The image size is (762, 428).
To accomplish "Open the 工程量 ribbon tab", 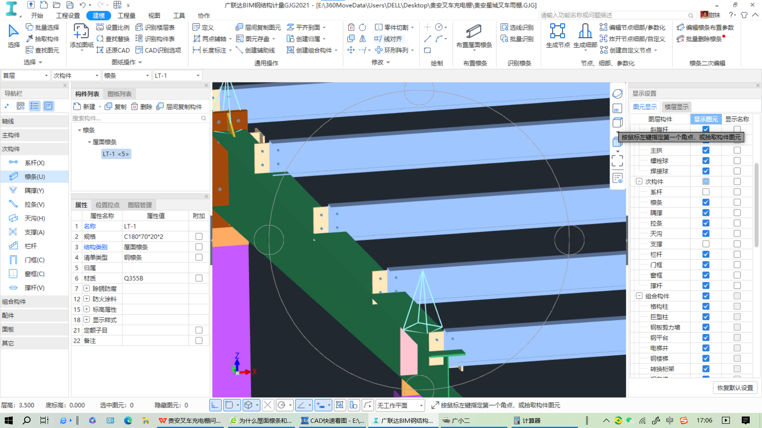I will [126, 15].
